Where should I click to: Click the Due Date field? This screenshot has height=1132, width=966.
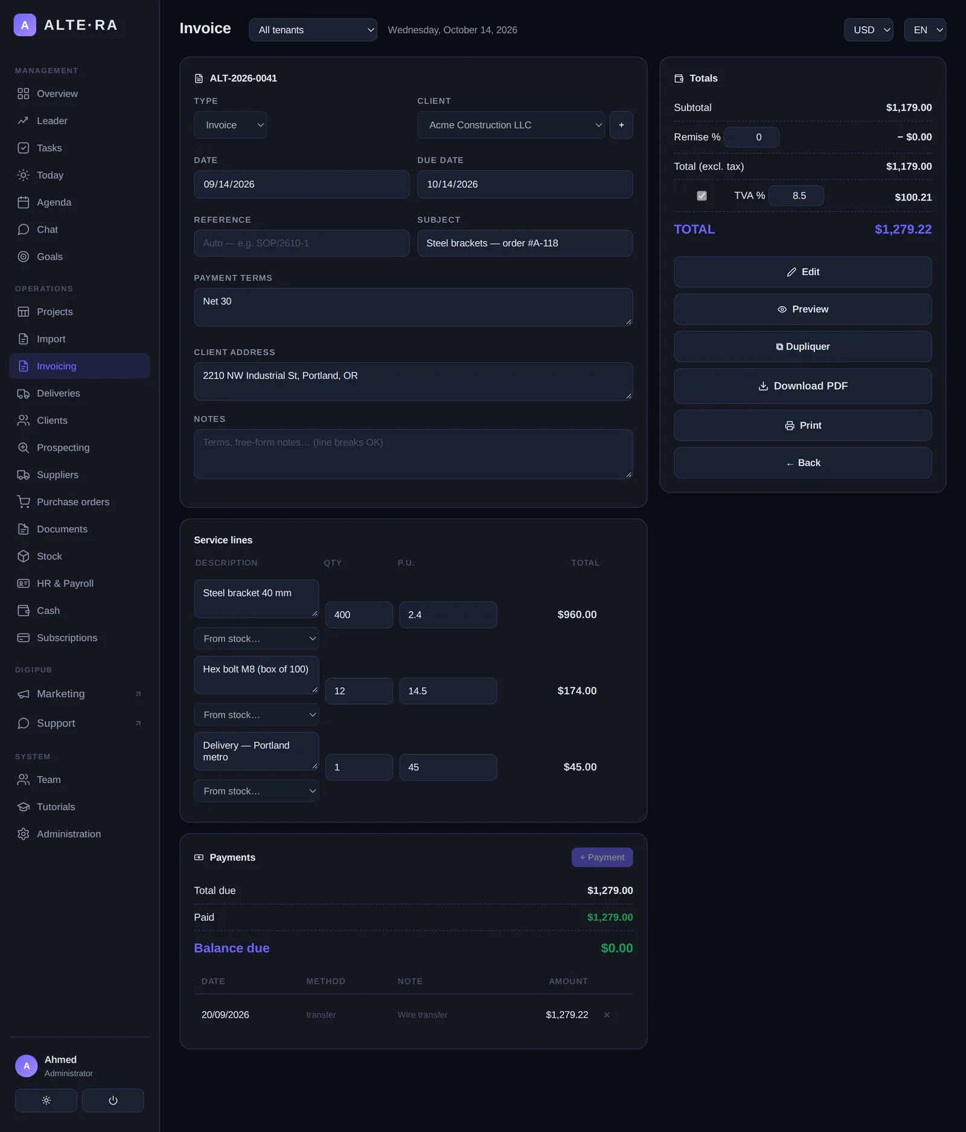pos(525,184)
